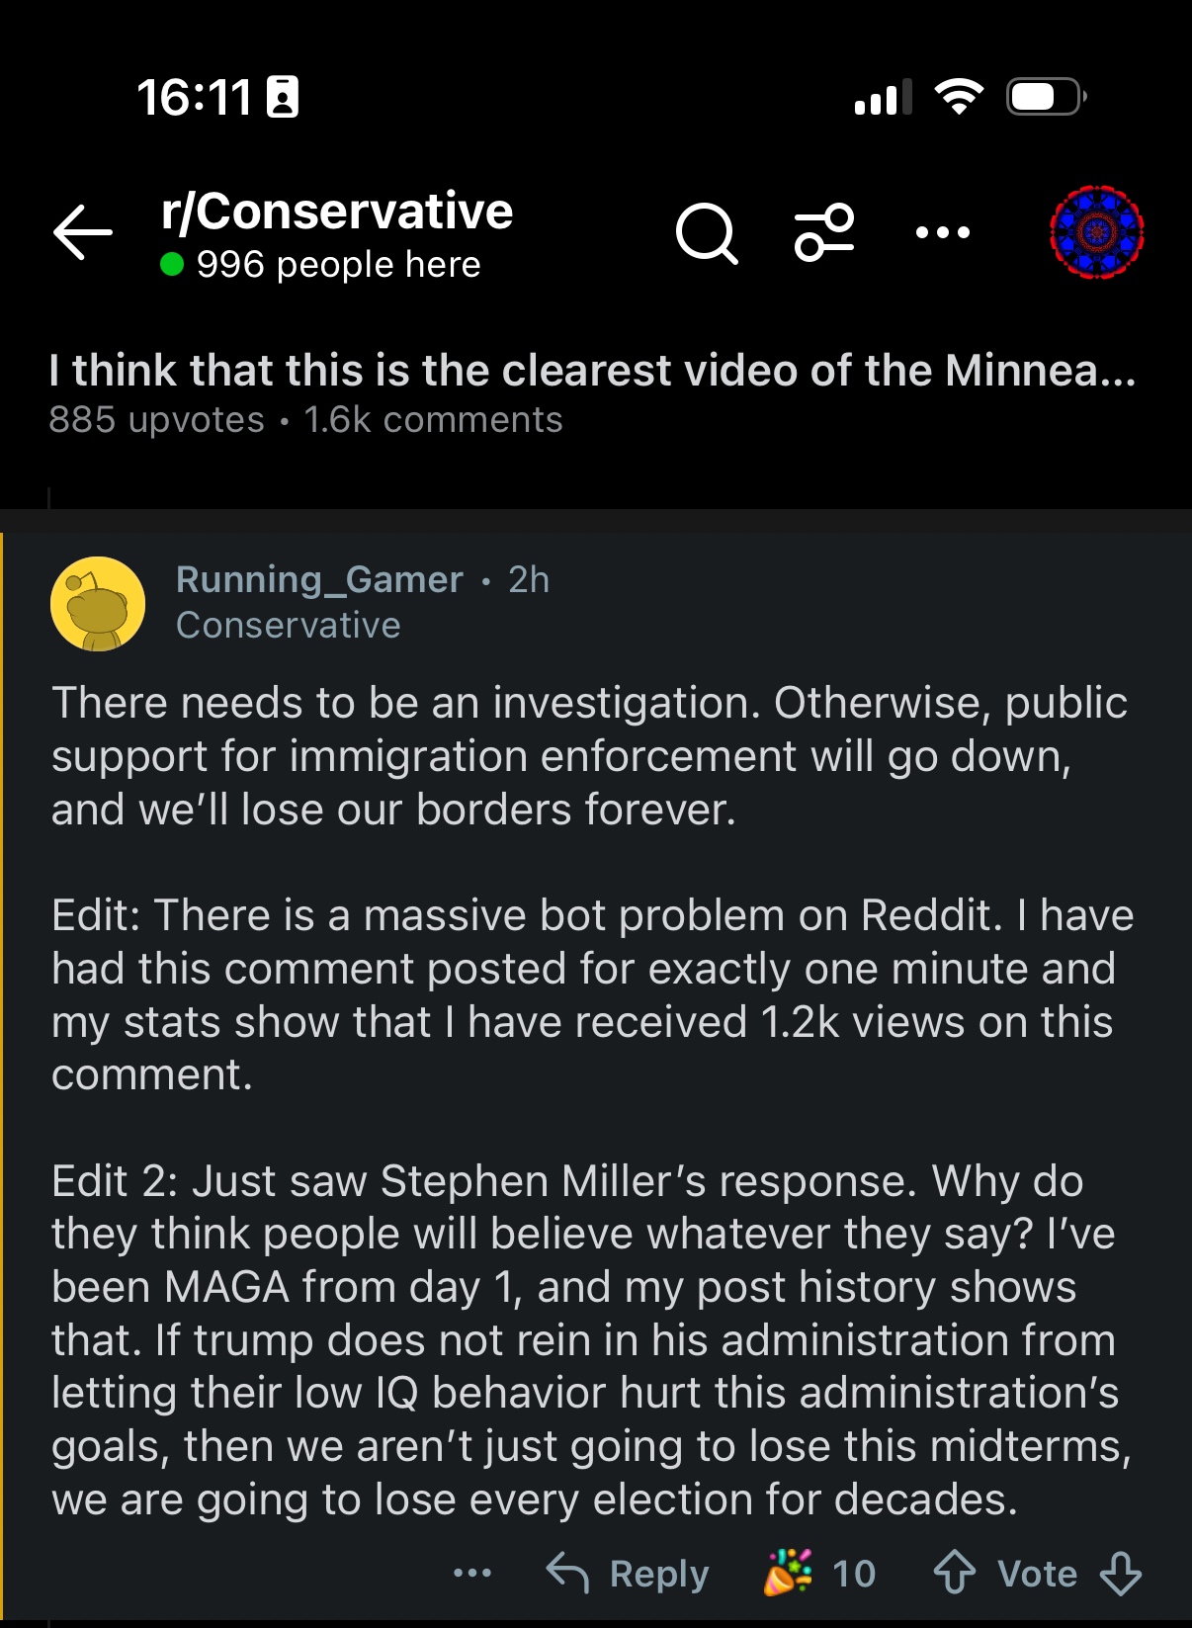Tap the comment body text to collapse
This screenshot has height=1628, width=1192.
click(x=591, y=1097)
